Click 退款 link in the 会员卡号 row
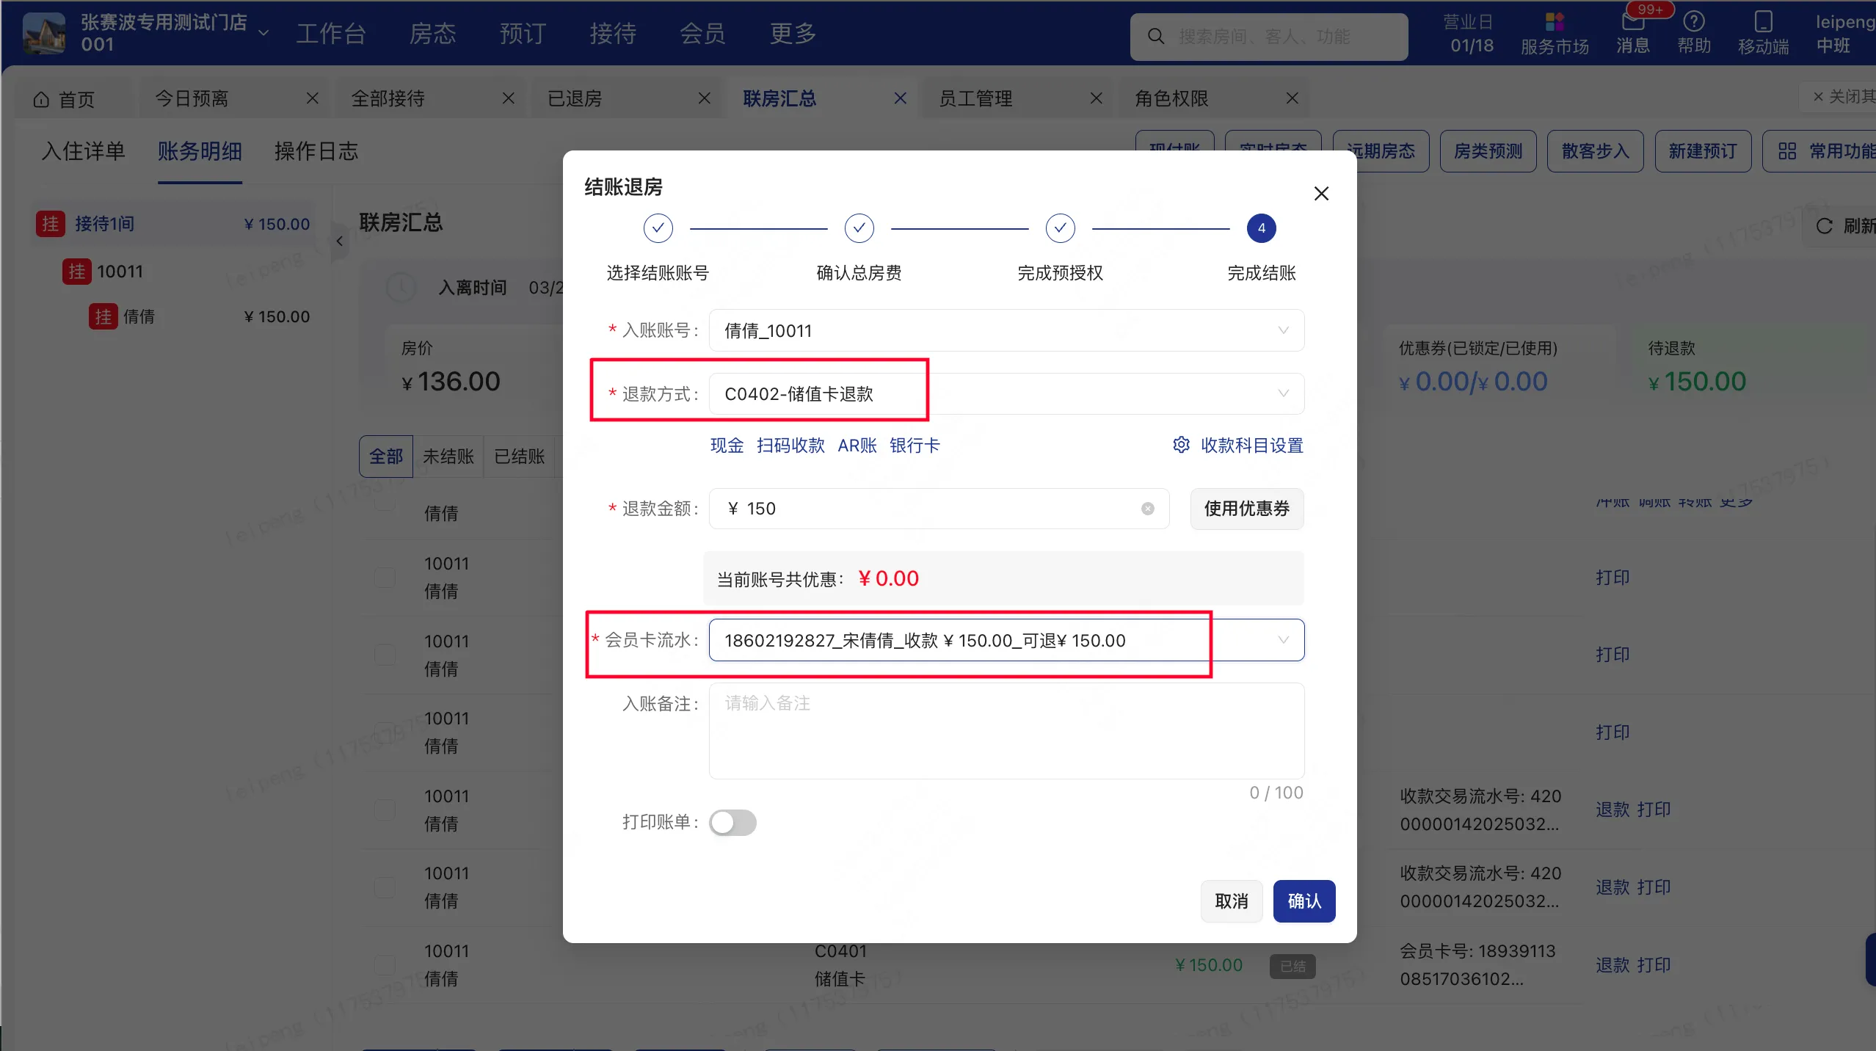The width and height of the screenshot is (1876, 1051). point(1612,964)
